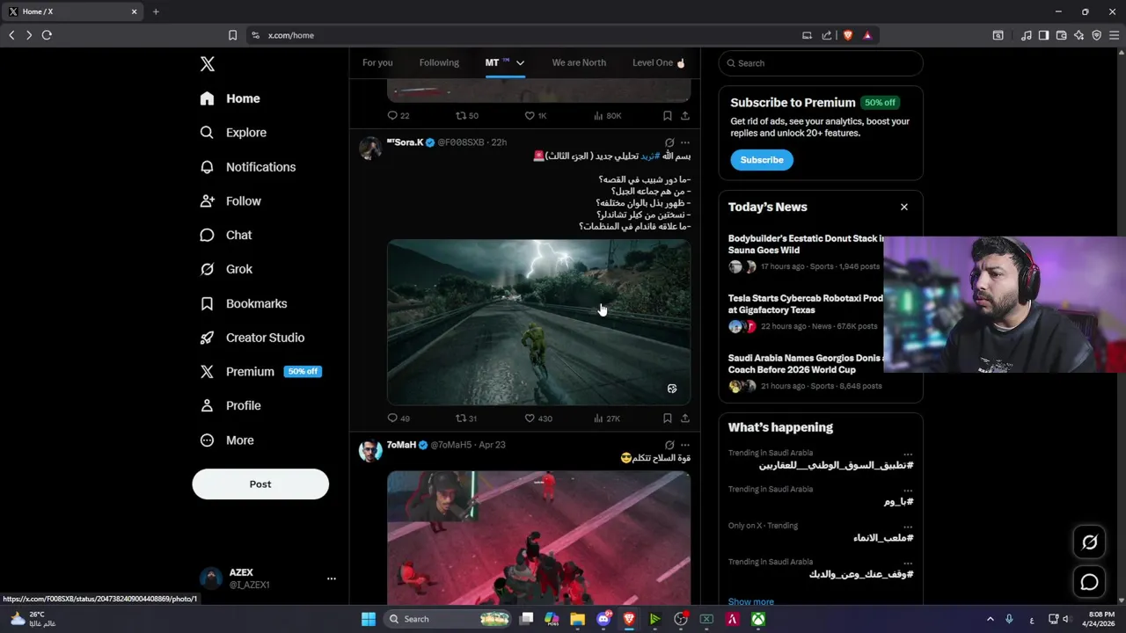The height and width of the screenshot is (633, 1126).
Task: Open the browser main menu
Action: click(x=1114, y=35)
